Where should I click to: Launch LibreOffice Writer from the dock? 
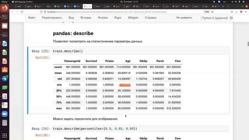tap(5, 43)
